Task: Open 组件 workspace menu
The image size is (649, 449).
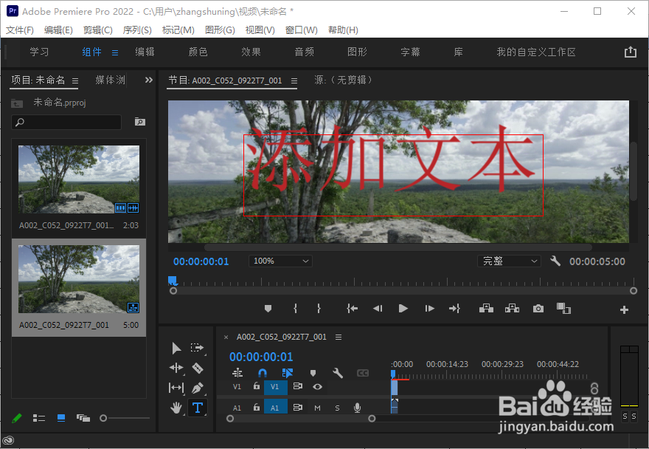Action: coord(115,52)
